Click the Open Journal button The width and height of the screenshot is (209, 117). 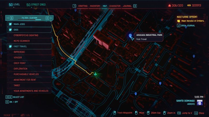[x=188, y=26]
